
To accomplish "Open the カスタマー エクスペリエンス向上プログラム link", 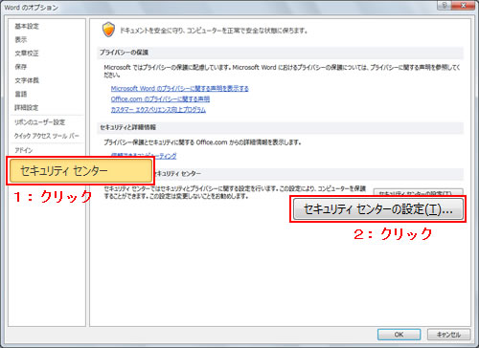I will 158,110.
